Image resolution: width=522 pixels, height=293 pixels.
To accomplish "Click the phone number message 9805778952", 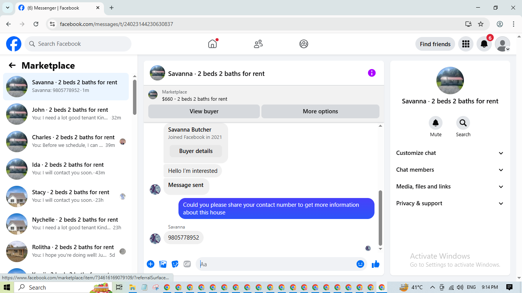I will pyautogui.click(x=183, y=237).
